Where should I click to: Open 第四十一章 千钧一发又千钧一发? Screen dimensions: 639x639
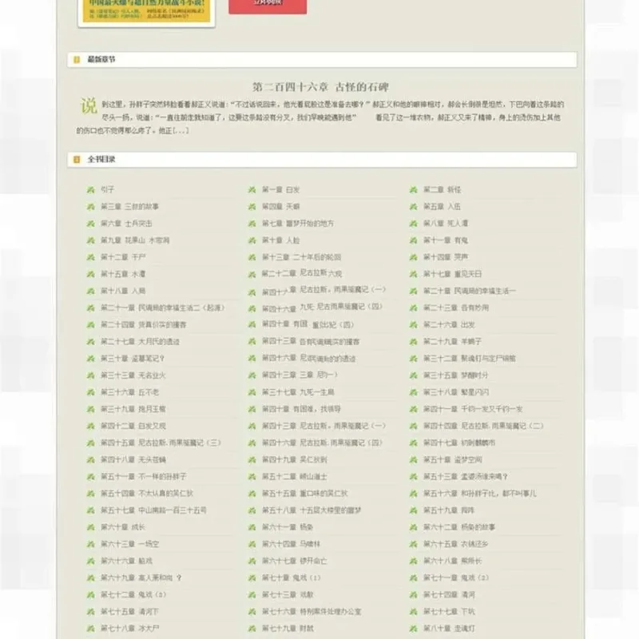[473, 409]
